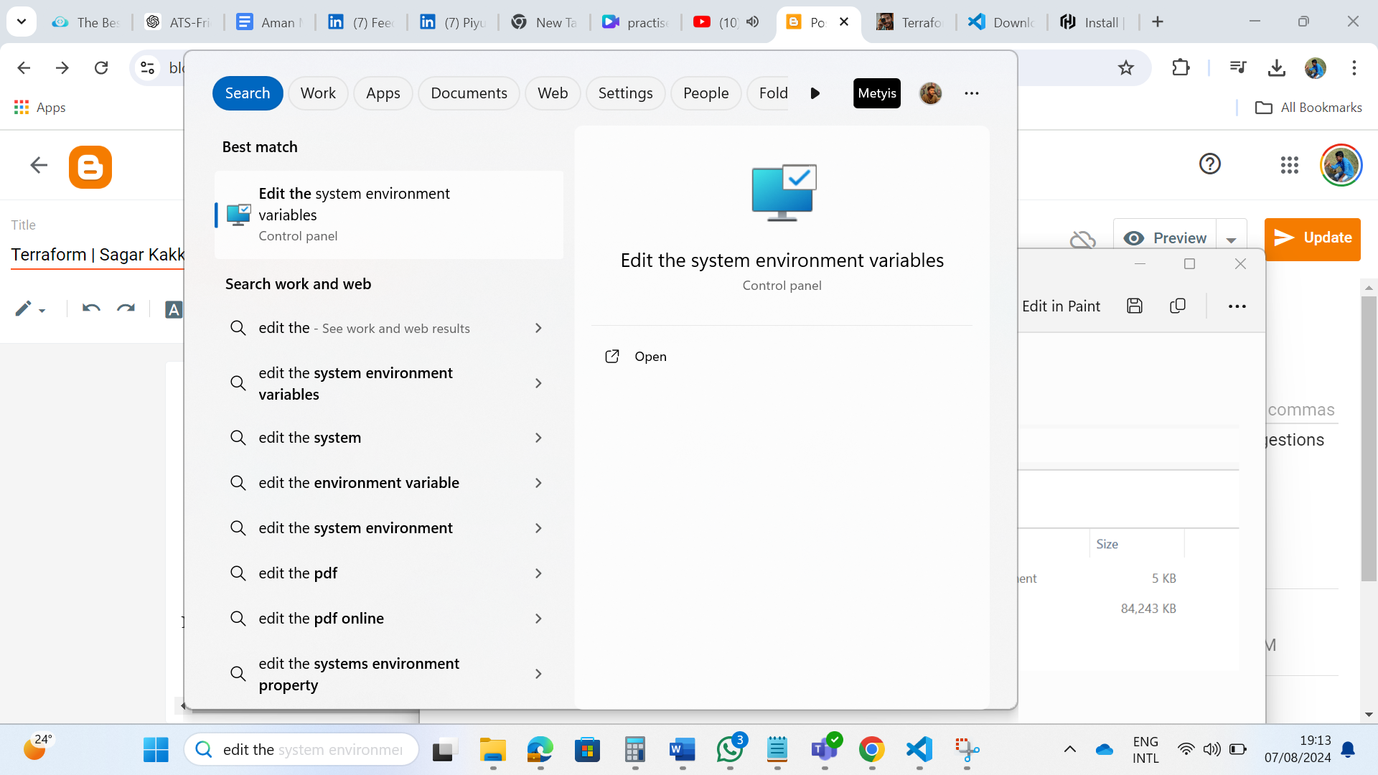This screenshot has height=775, width=1378.
Task: Mute the YouTube tab's speaker icon
Action: tap(752, 22)
